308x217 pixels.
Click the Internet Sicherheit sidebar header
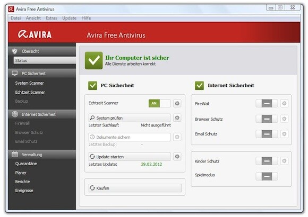(x=42, y=114)
